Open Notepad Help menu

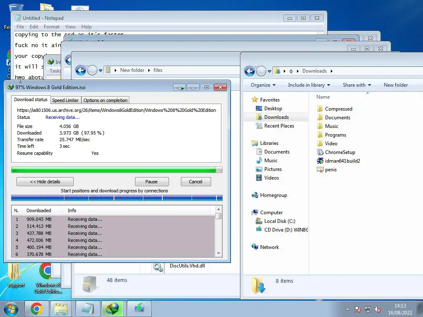click(86, 27)
